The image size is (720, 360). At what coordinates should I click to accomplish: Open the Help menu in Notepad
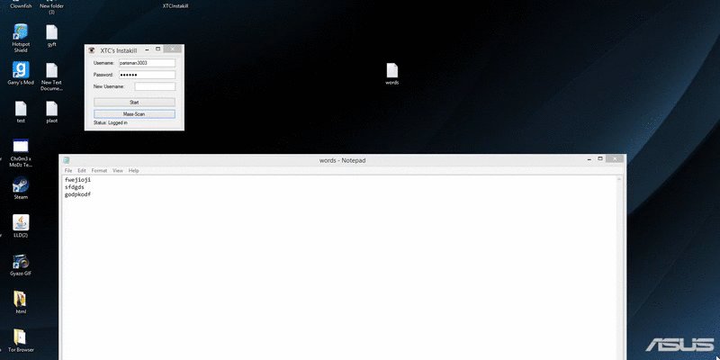pos(133,170)
